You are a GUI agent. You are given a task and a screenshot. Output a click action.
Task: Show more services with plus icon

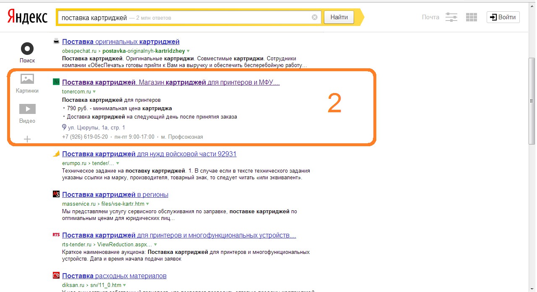[x=27, y=139]
